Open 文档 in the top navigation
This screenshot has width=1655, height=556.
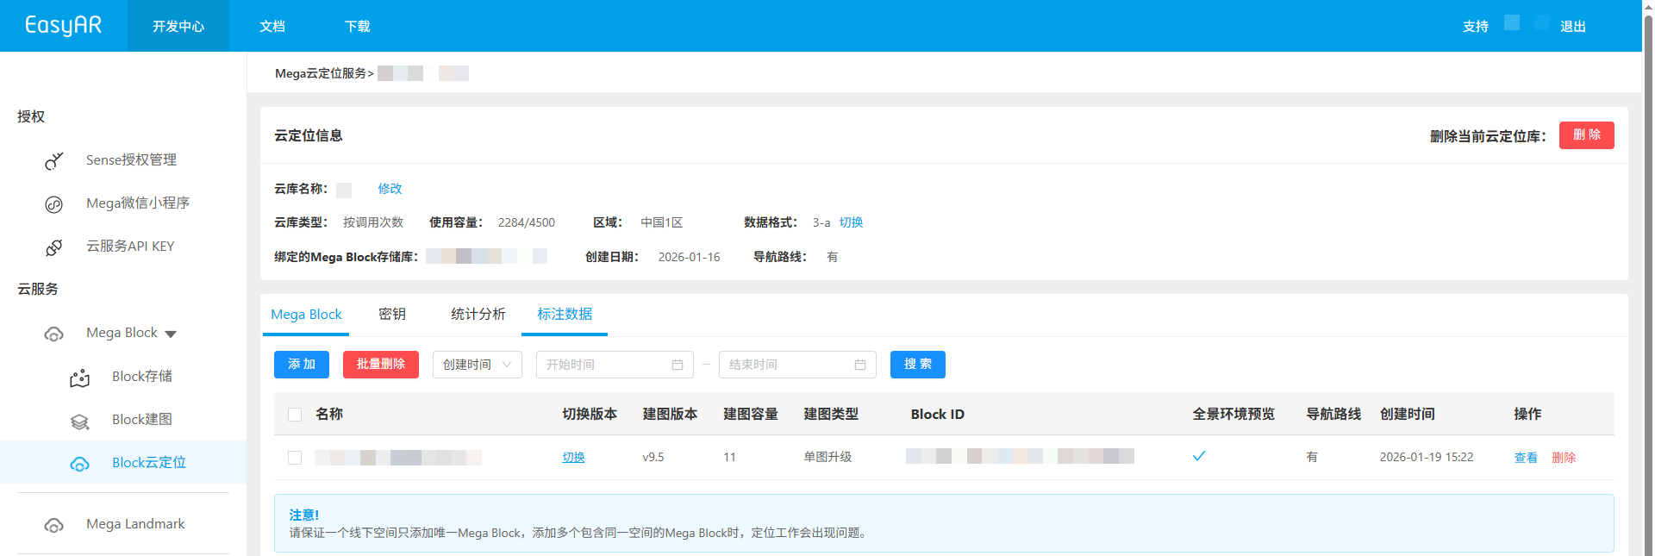tap(272, 26)
